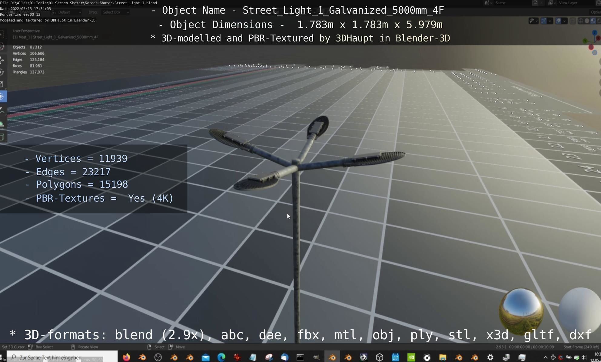Show hidden system tray icons
The height and width of the screenshot is (362, 601).
(x=545, y=357)
